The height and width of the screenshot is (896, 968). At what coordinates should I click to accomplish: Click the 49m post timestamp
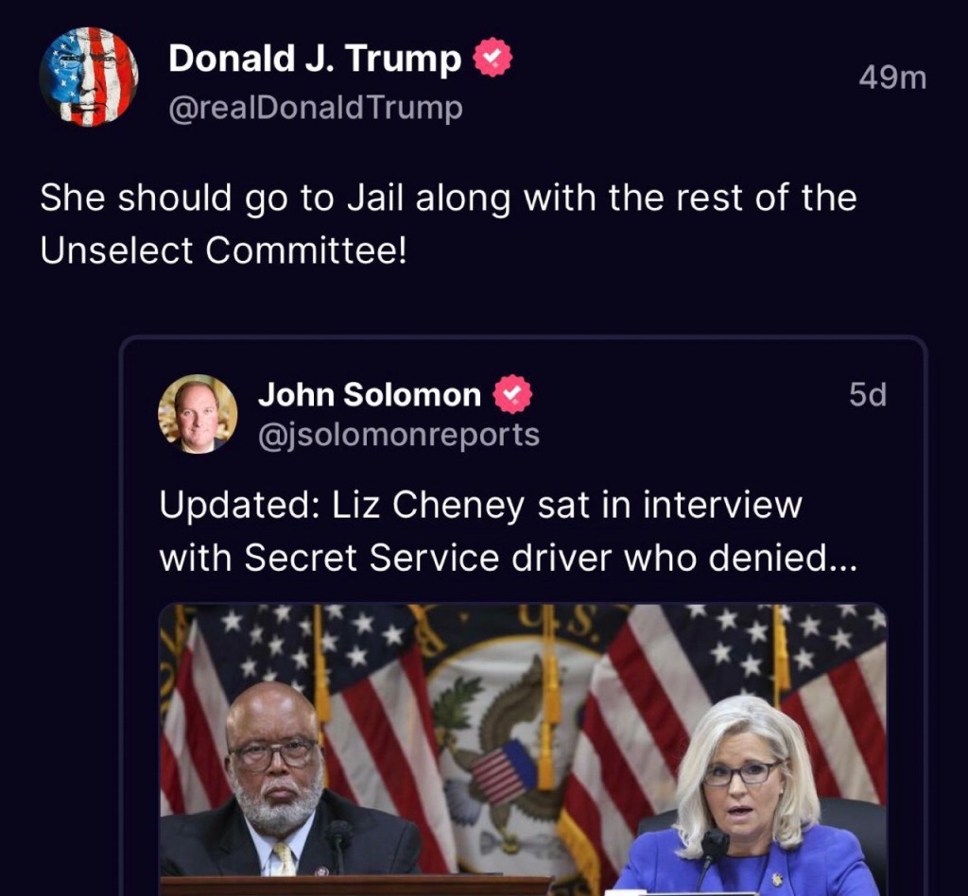[891, 78]
